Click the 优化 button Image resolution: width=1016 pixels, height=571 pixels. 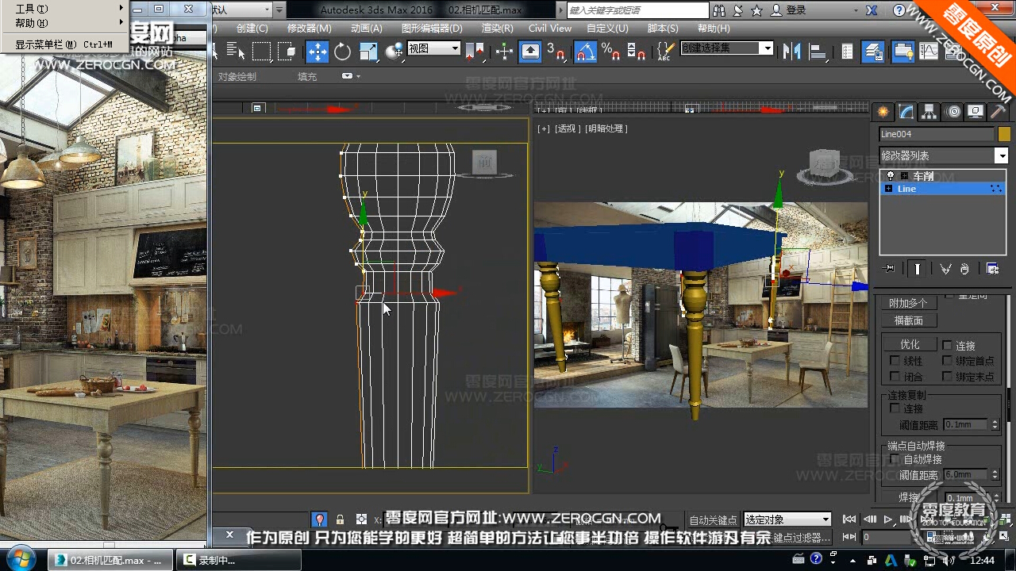(x=910, y=344)
